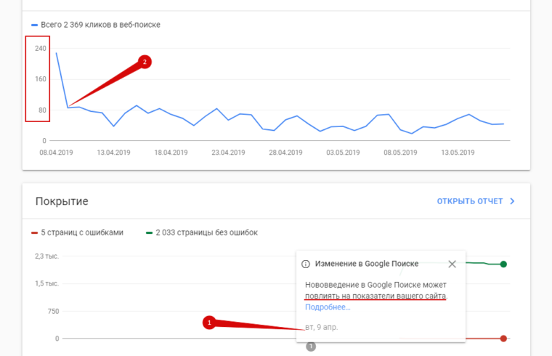Image resolution: width=552 pixels, height=356 pixels.
Task: Click red callout badge number 2
Action: (145, 62)
